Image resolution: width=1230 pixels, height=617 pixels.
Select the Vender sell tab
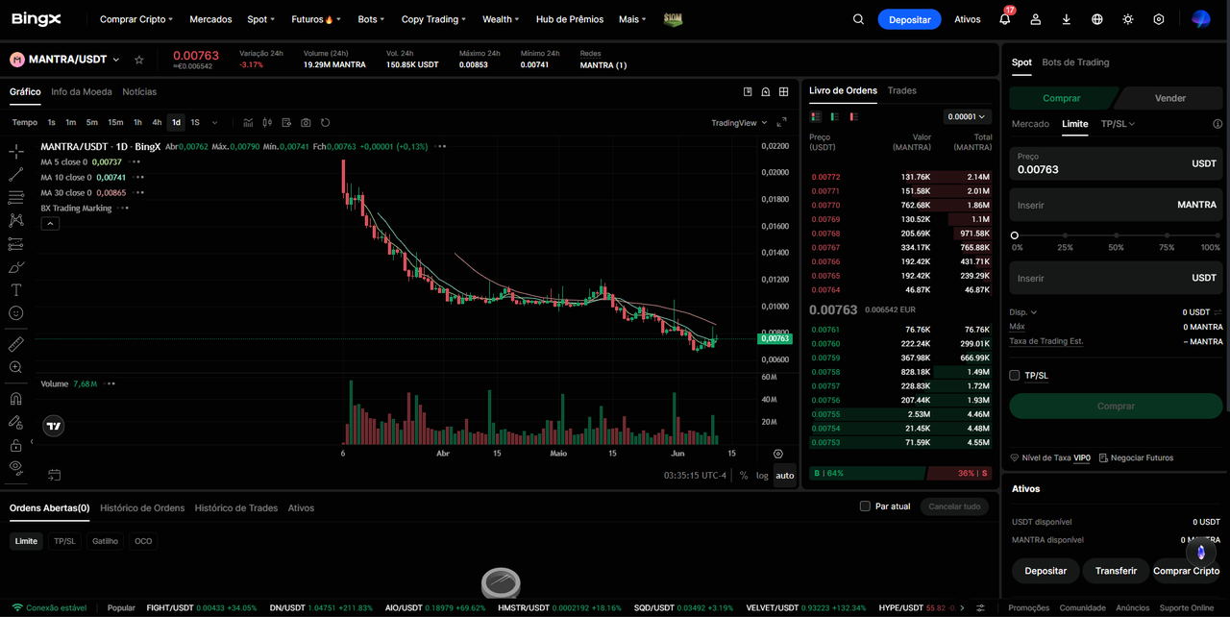pyautogui.click(x=1169, y=98)
